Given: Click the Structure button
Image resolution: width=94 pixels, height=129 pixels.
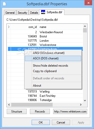Looking at the screenshot, I should 17,112.
